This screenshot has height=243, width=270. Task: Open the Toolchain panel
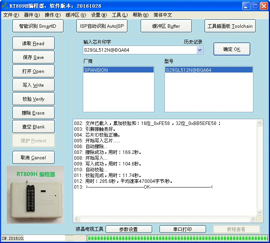click(x=230, y=26)
